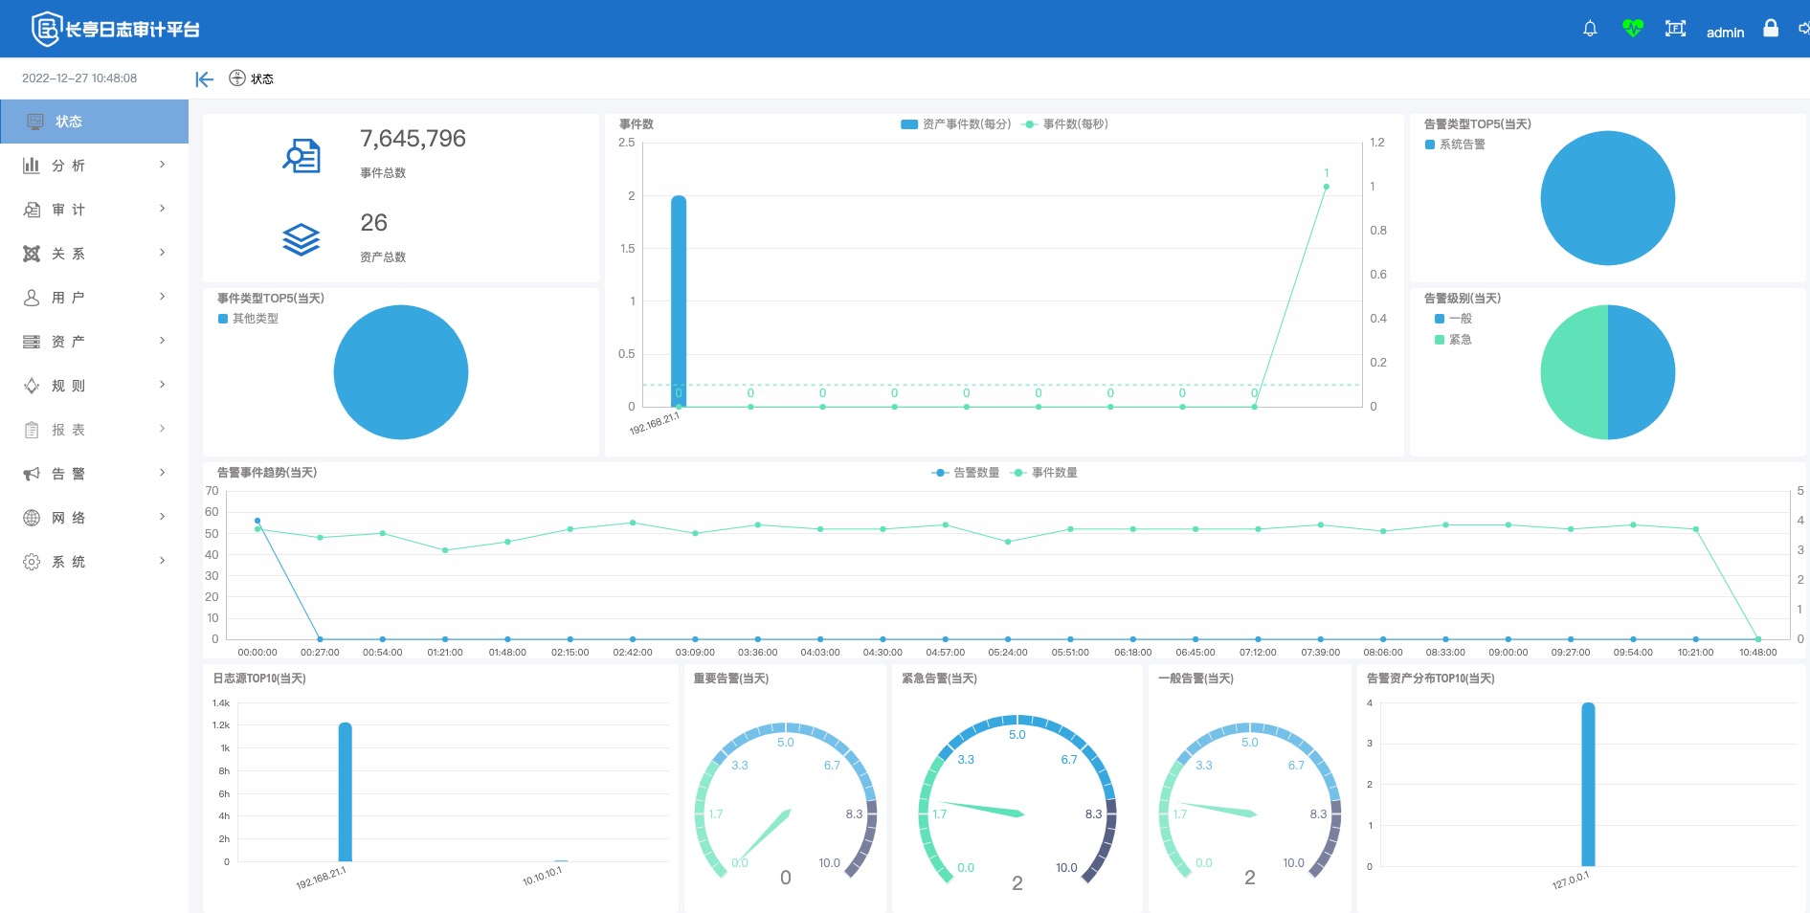Click the 告警类型TOP5 blue pie chart
1810x913 pixels.
(1607, 198)
